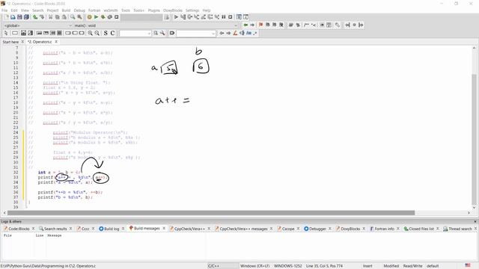The width and height of the screenshot is (479, 269).
Task: Click the Insert mode status bar field
Action: pos(367,266)
